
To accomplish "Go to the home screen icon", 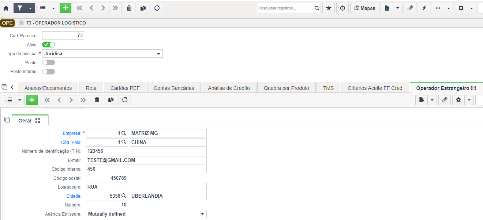I will click(x=6, y=8).
